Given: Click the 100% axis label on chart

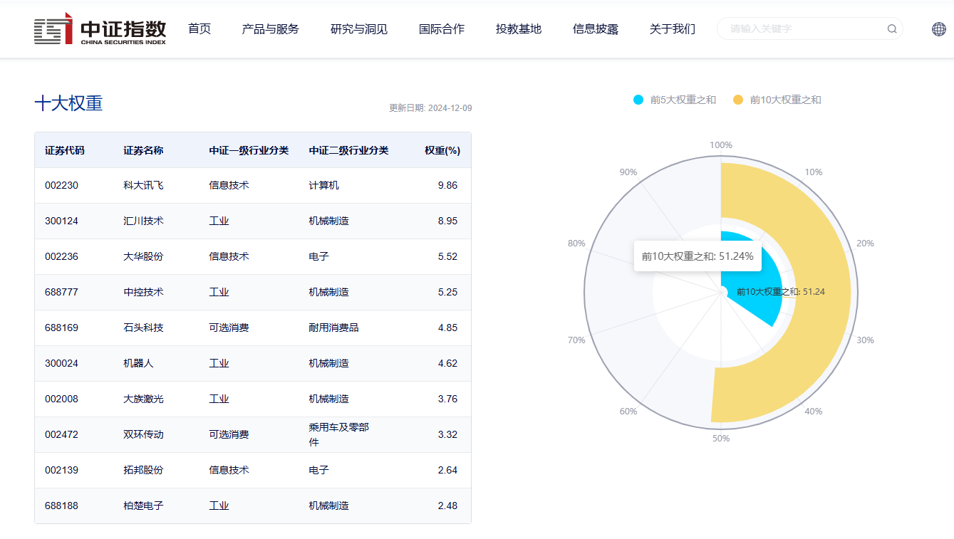Looking at the screenshot, I should tap(721, 145).
